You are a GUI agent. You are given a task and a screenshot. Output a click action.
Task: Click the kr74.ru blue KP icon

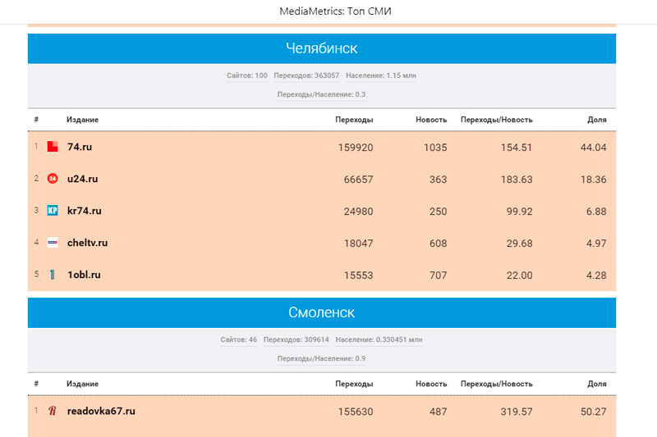pos(53,211)
